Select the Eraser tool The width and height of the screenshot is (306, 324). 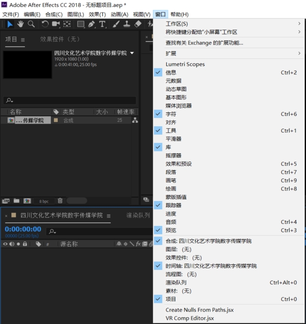pyautogui.click(x=138, y=24)
